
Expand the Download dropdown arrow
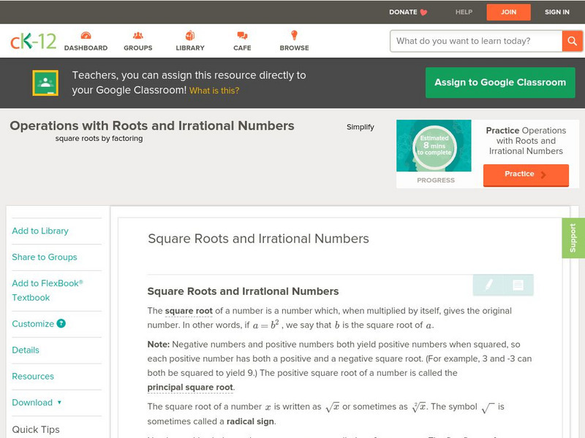59,402
